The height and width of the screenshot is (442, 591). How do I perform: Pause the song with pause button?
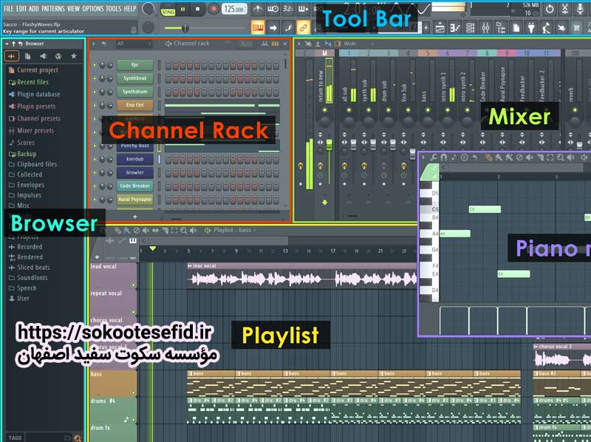pyautogui.click(x=182, y=9)
